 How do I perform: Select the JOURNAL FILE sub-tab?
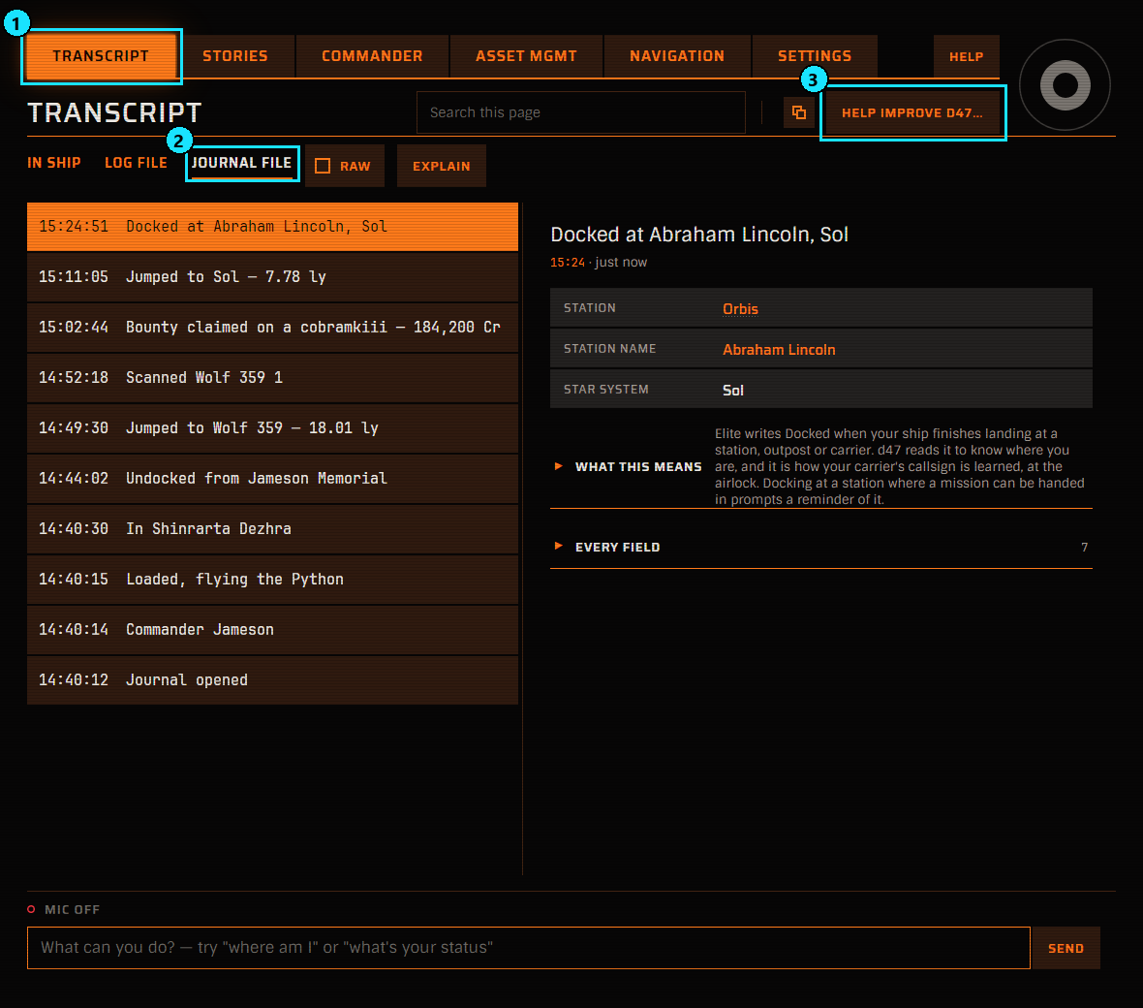[241, 164]
